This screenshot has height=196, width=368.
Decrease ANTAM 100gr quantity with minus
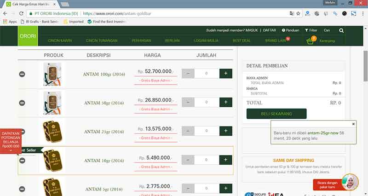click(188, 74)
